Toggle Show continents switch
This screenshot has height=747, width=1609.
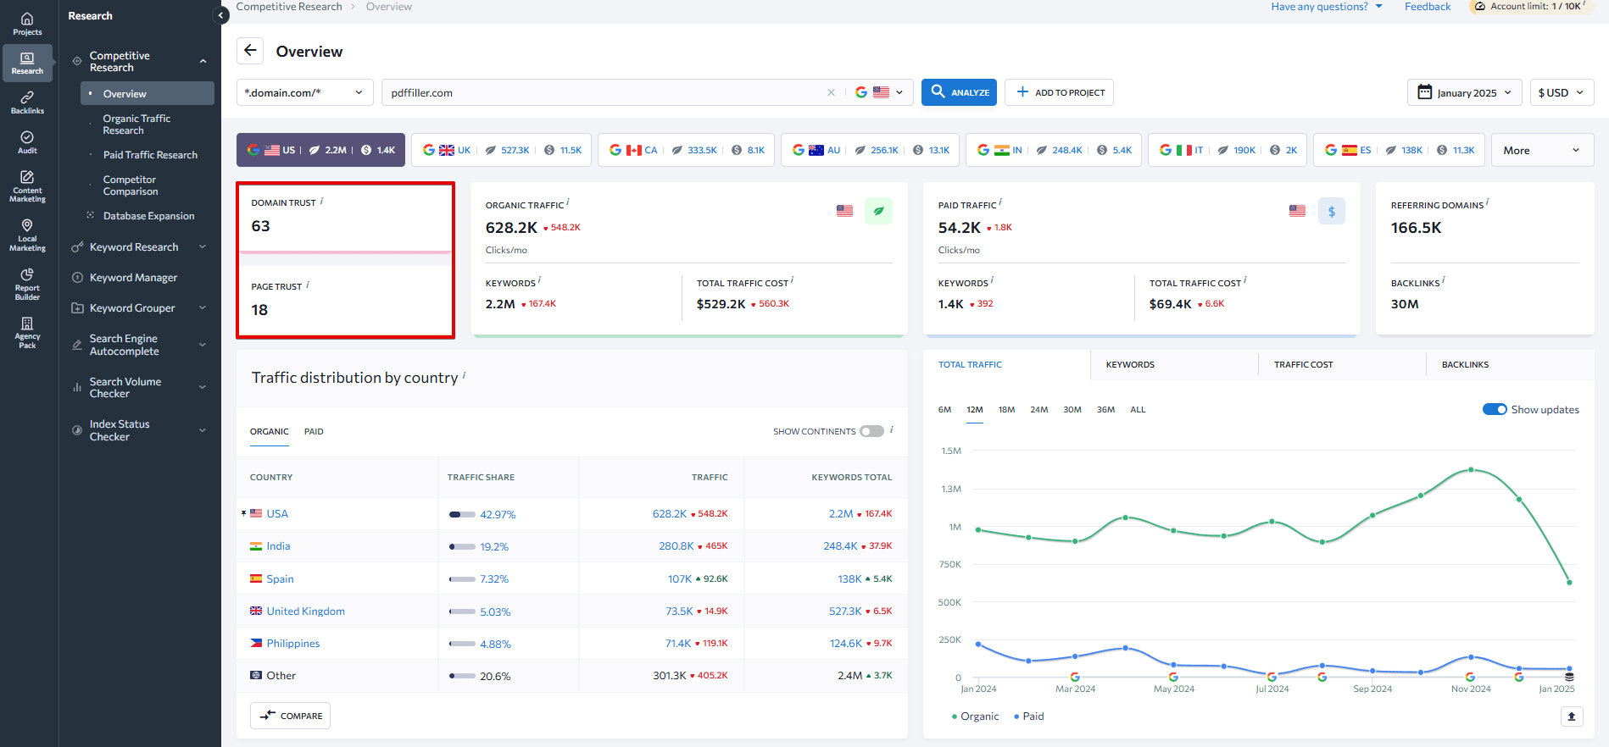[x=871, y=431]
